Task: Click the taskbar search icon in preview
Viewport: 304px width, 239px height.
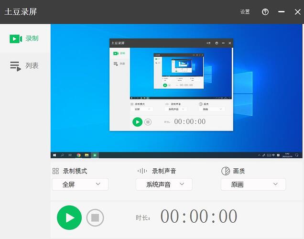Action: [x=63, y=155]
